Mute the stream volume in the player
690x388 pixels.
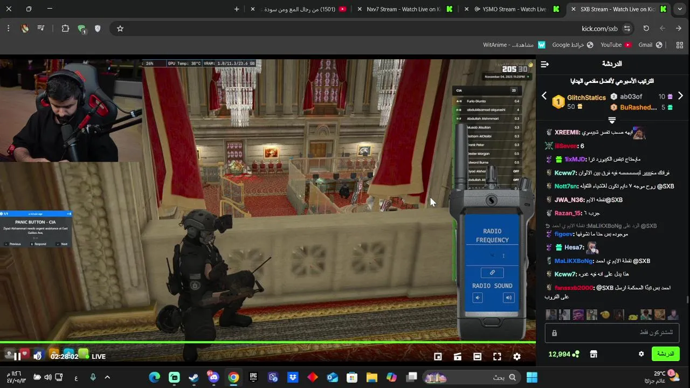click(37, 356)
